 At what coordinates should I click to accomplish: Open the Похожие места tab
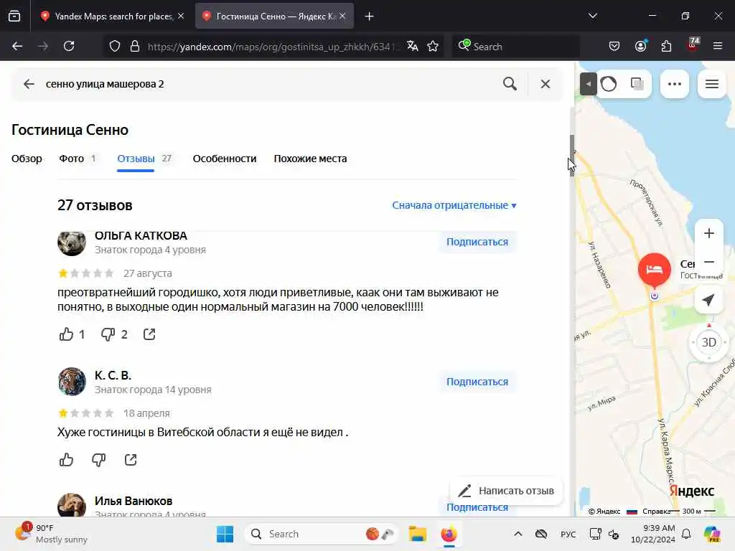[310, 159]
